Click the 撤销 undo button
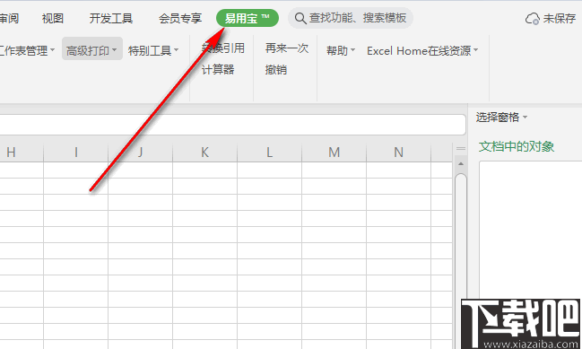The height and width of the screenshot is (349, 582). click(x=276, y=69)
